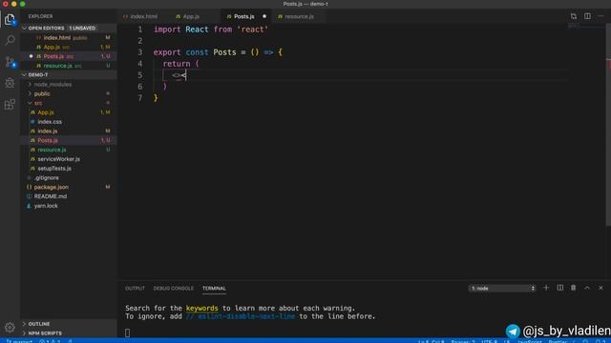Kill the terminal with the trash icon
Viewport: 611px width, 343px height.
[573, 288]
